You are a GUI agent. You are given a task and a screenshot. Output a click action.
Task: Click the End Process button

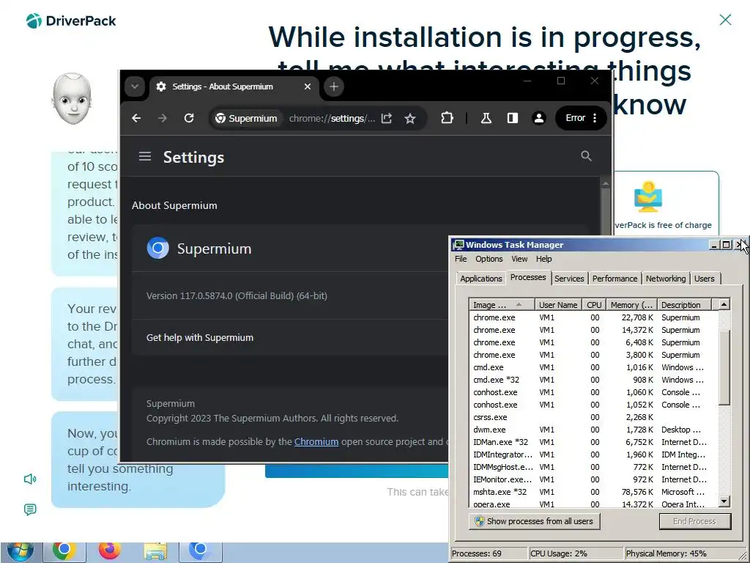pyautogui.click(x=694, y=521)
